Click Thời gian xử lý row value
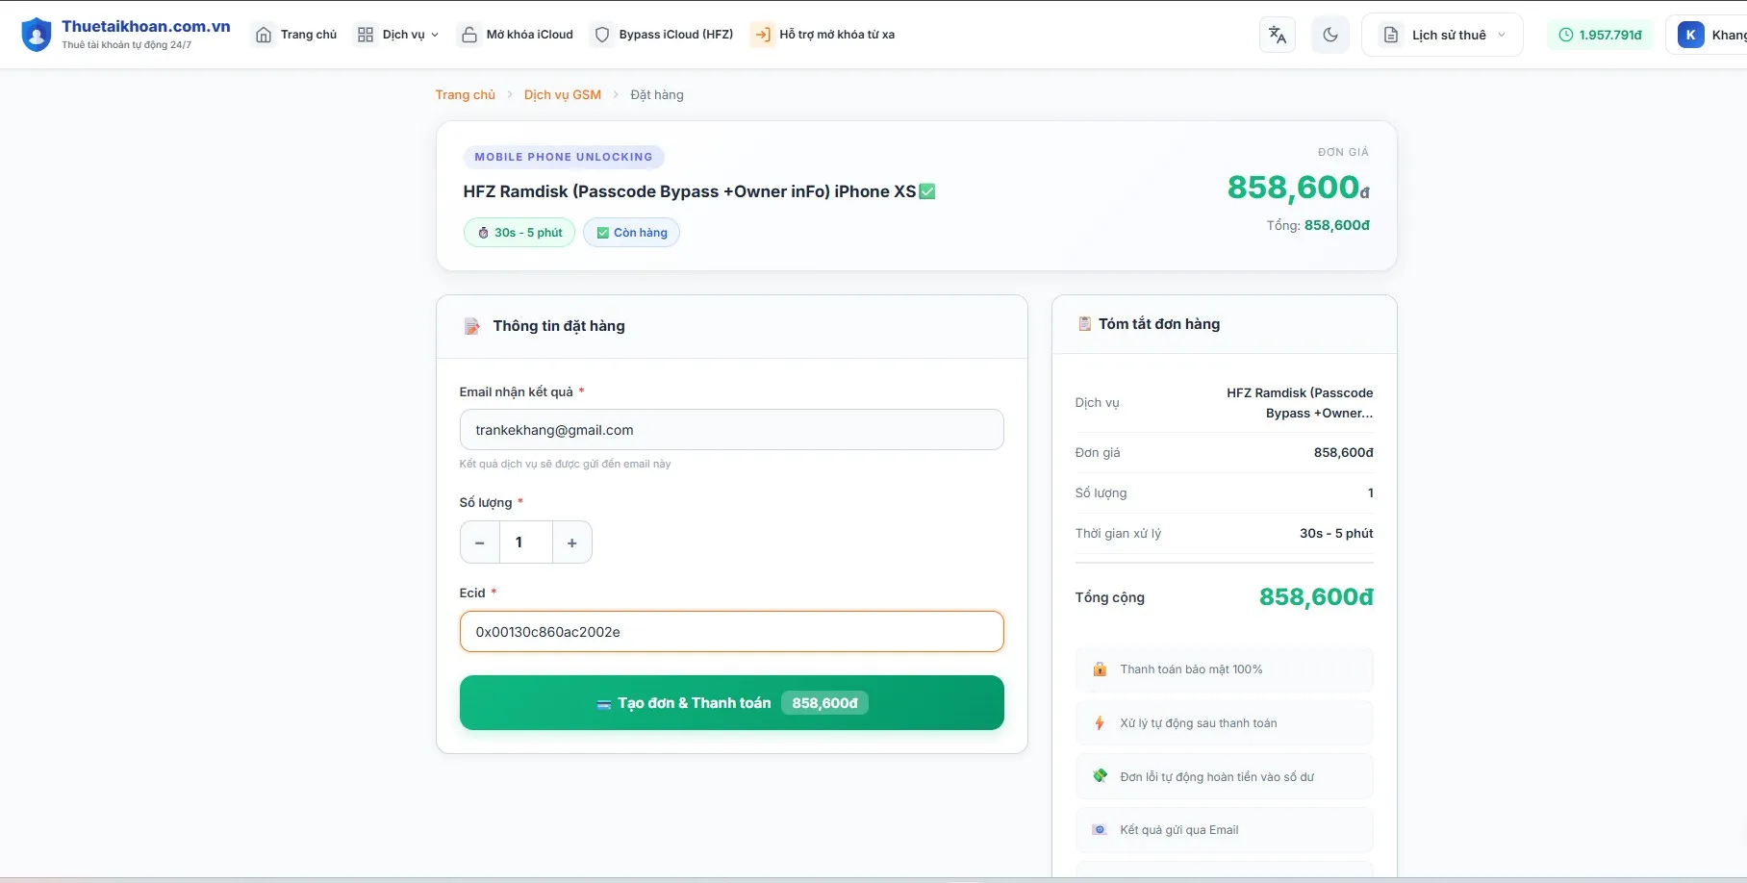This screenshot has height=883, width=1747. click(1336, 534)
